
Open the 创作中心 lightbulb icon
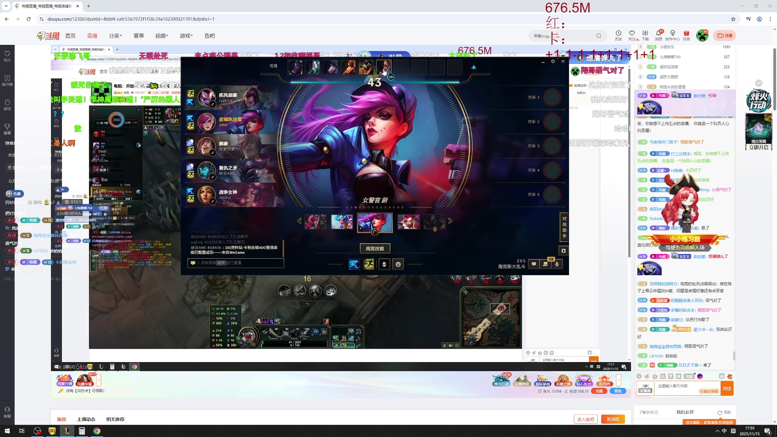click(673, 34)
